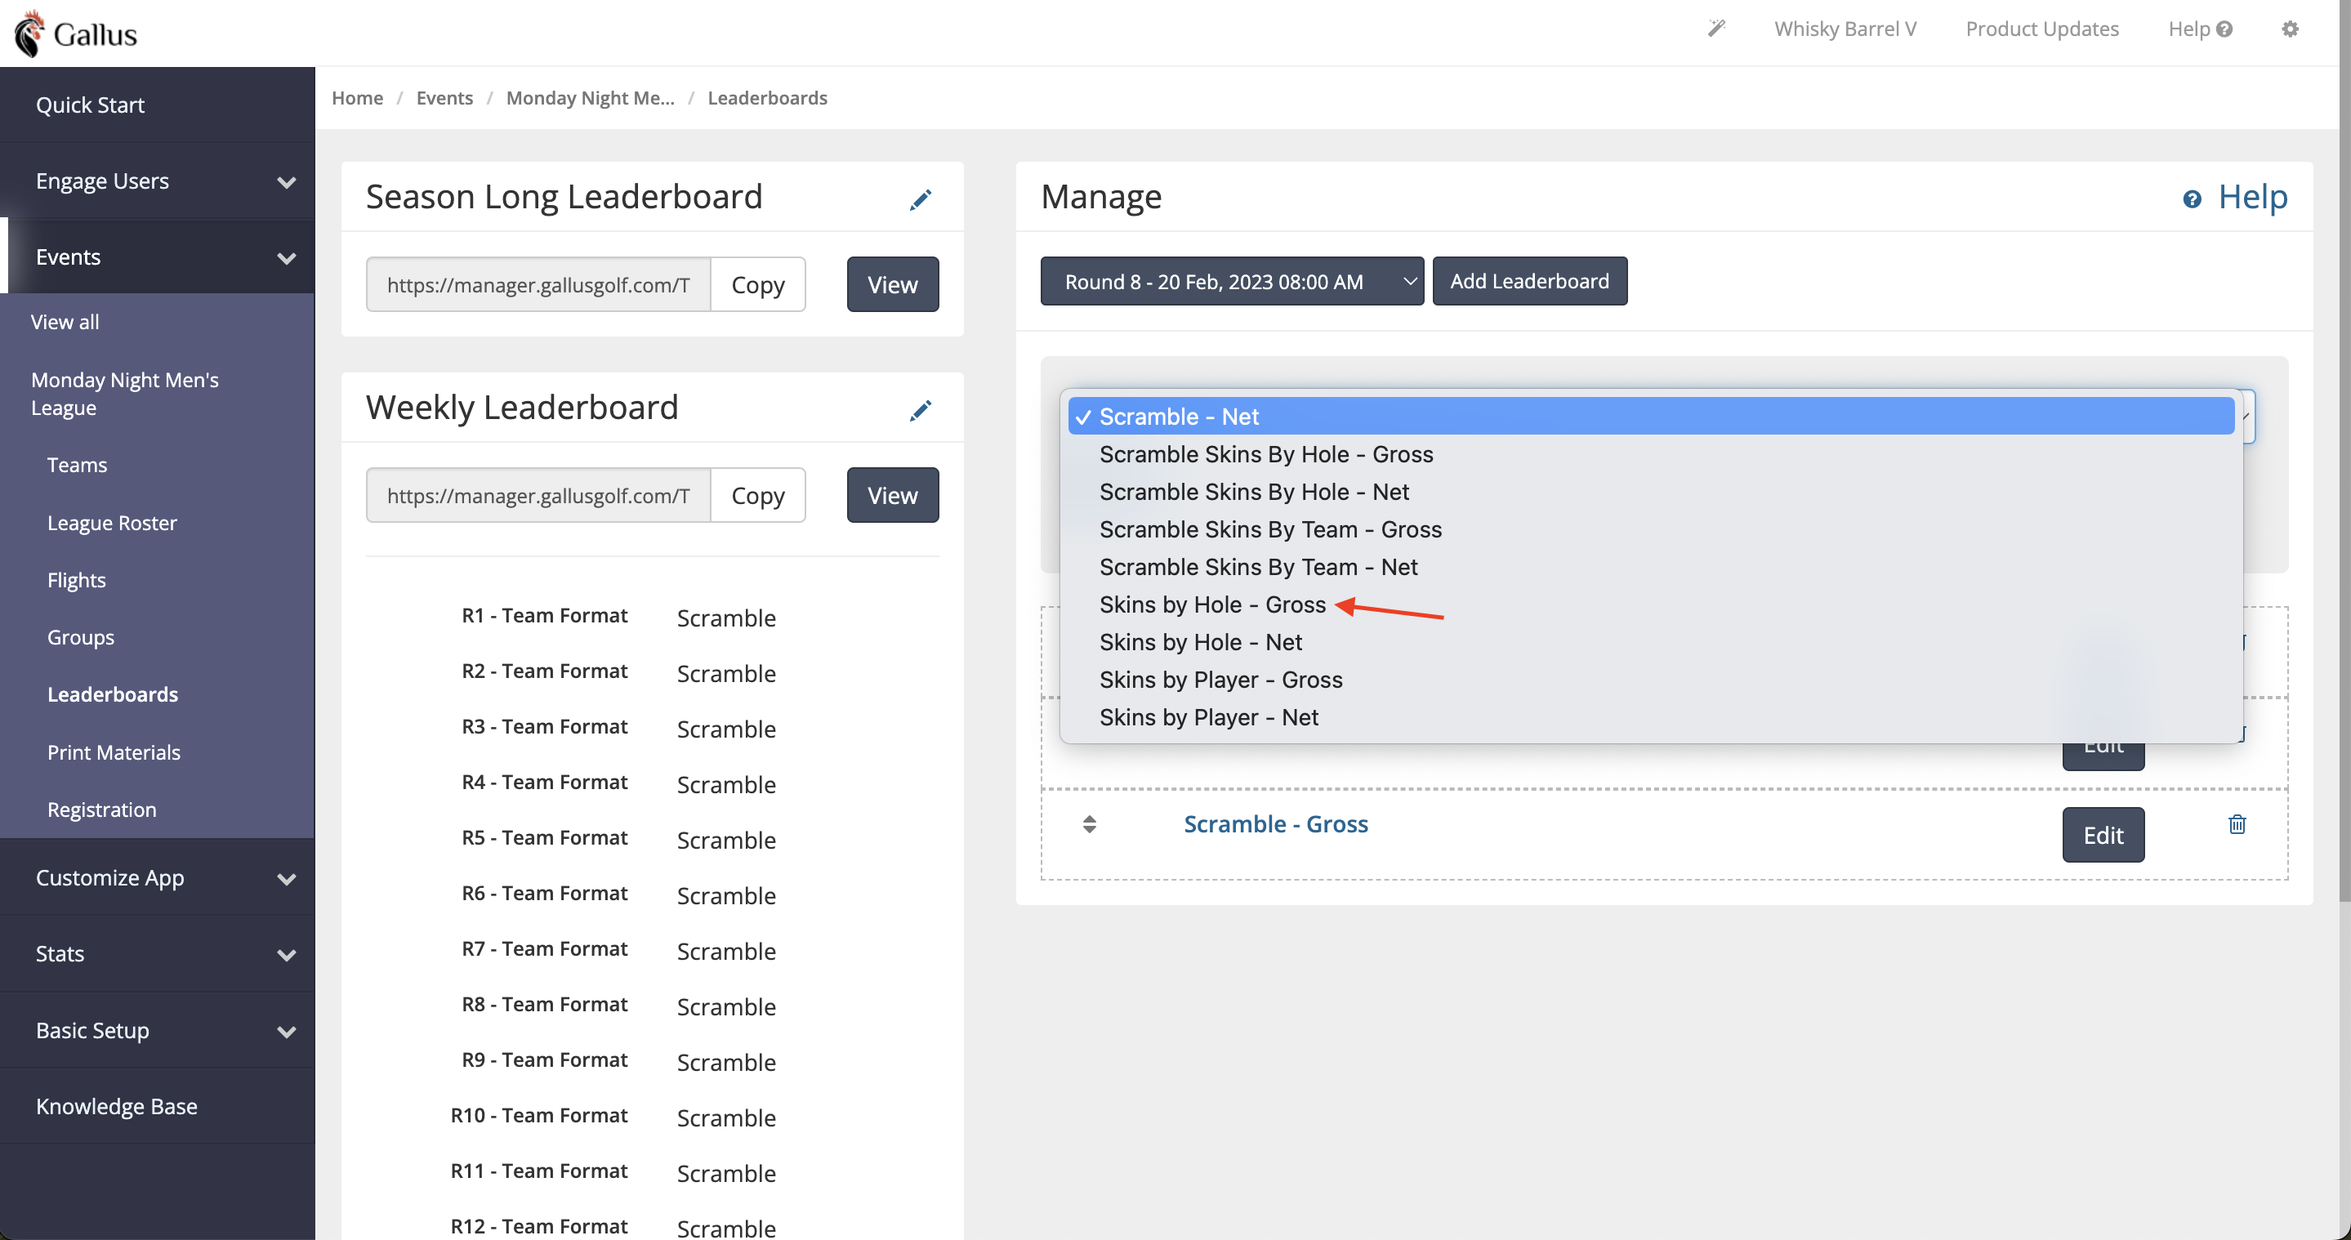Choose Scramble Skins By Hole - Gross
Viewport: 2351px width, 1240px height.
click(x=1650, y=453)
